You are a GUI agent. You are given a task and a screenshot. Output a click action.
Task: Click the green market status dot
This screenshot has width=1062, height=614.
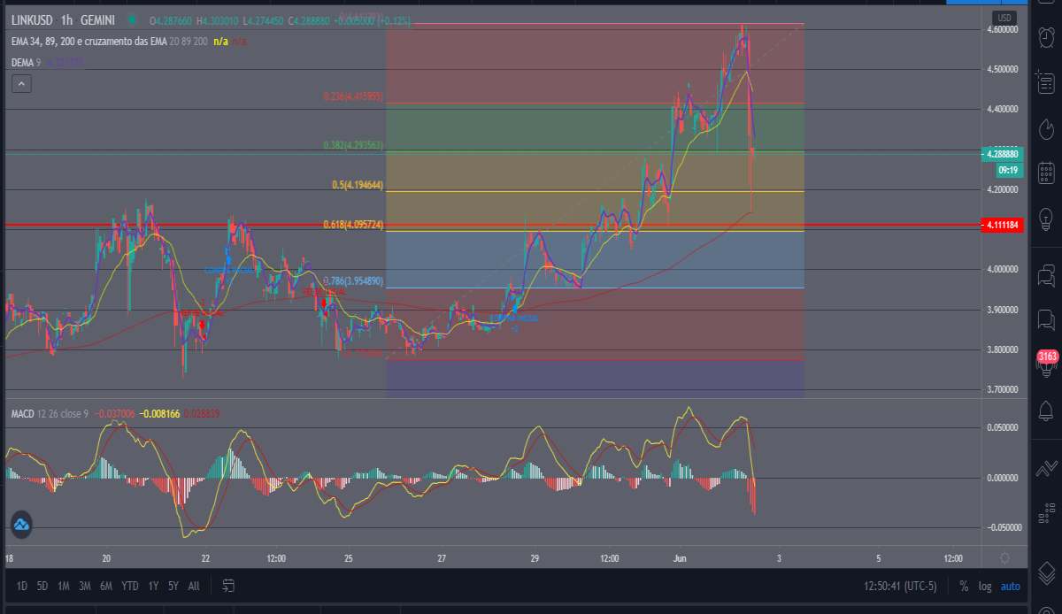tap(133, 19)
